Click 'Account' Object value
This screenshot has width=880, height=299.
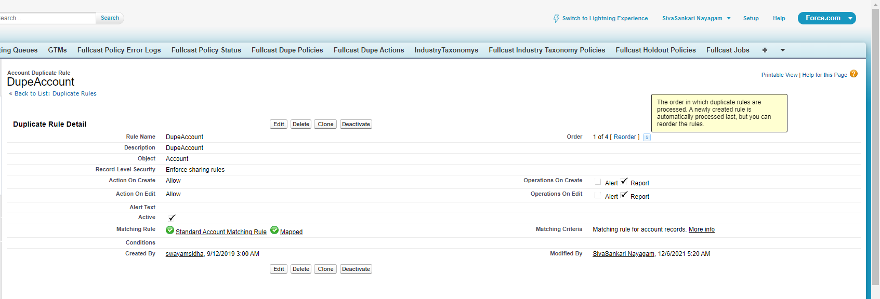coord(177,159)
